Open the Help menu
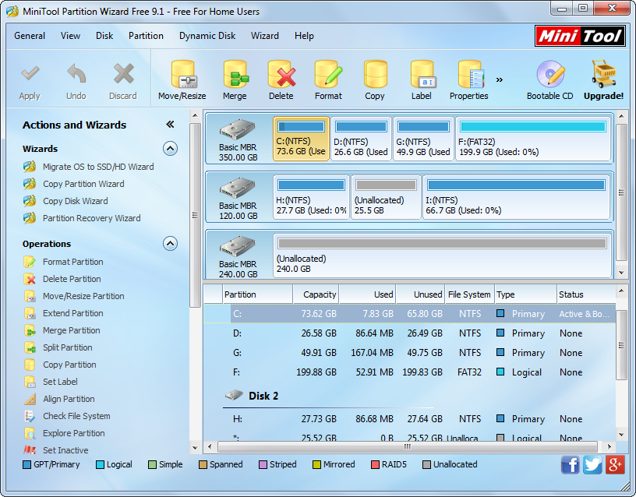636x497 pixels. pyautogui.click(x=304, y=36)
